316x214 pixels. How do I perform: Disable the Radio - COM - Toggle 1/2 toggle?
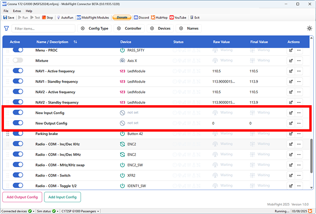[x=18, y=186]
